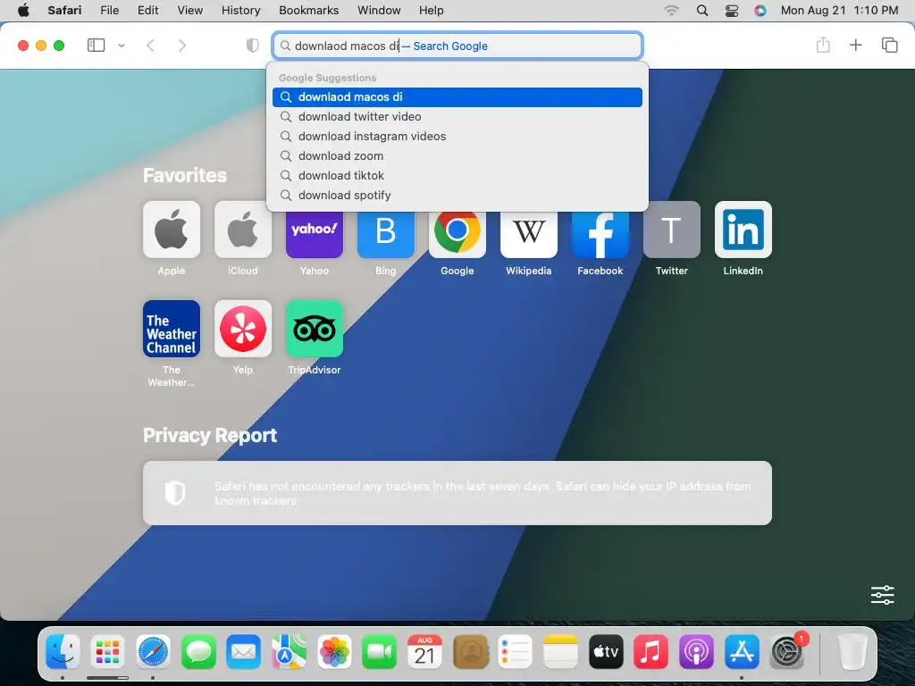Show the tab overview
The image size is (915, 686).
(889, 45)
